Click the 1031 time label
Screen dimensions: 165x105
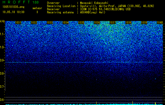point(18,23)
